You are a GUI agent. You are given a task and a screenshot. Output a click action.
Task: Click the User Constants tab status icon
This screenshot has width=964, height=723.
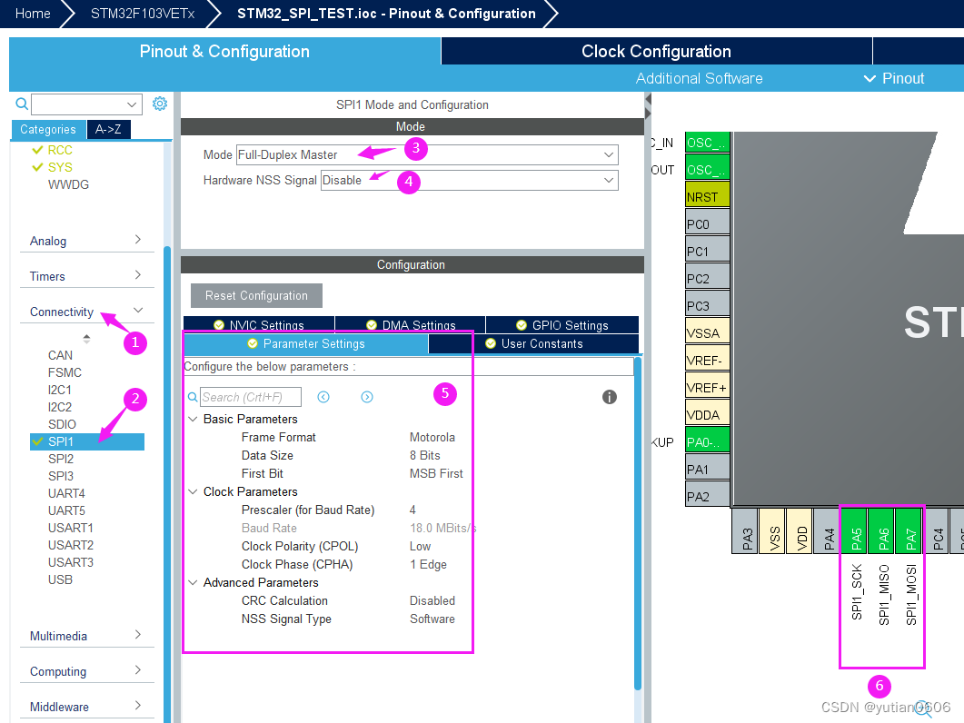pos(491,343)
